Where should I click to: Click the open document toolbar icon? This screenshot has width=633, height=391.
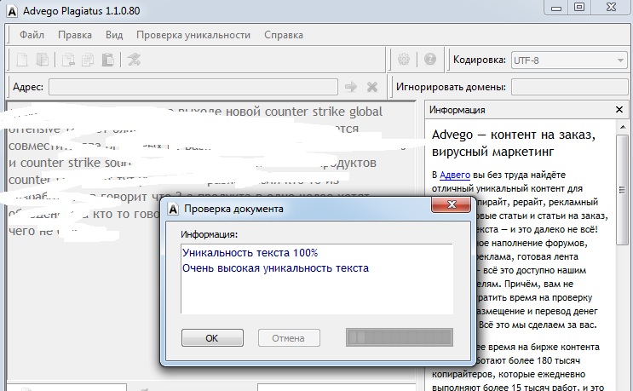(43, 60)
